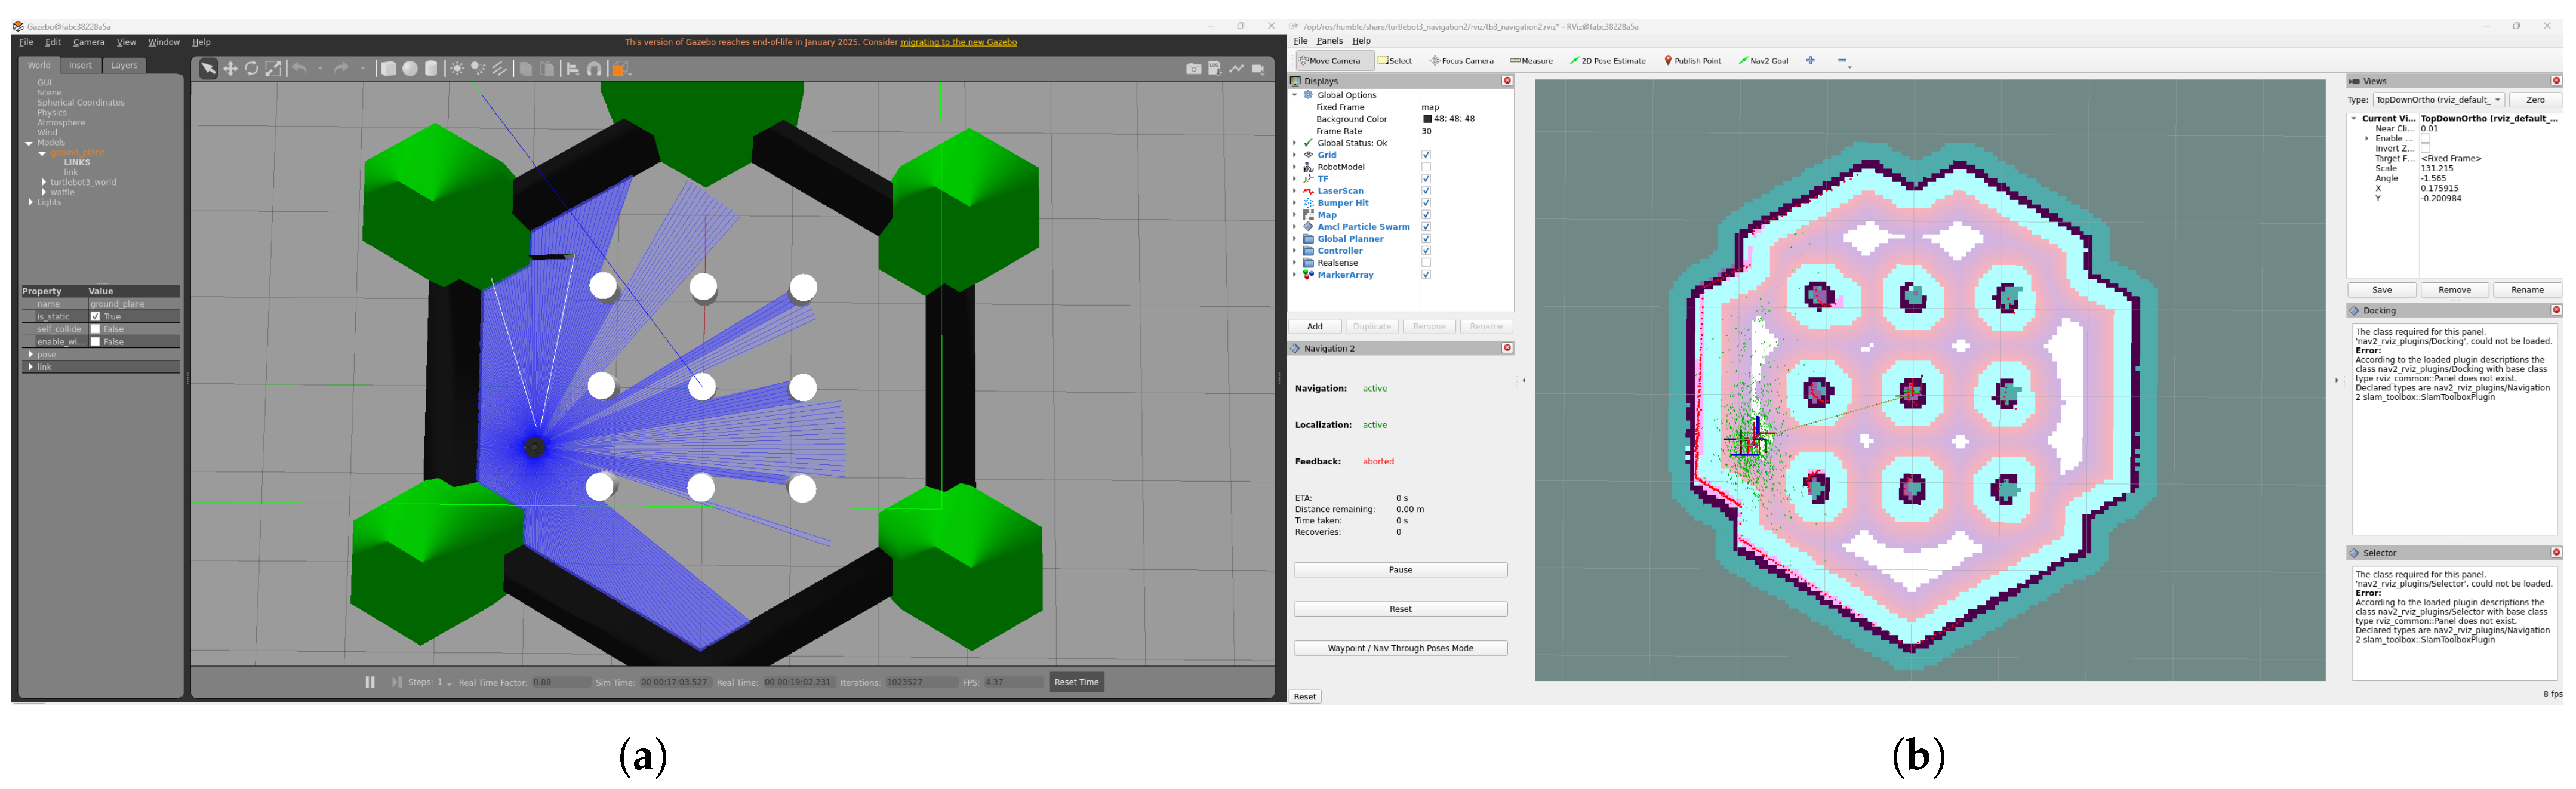Viewport: 2576px width, 789px height.
Task: Toggle the is_static True checkbox
Action: pyautogui.click(x=96, y=316)
